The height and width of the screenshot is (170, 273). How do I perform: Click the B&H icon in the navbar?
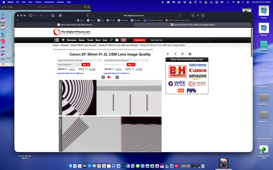[x=123, y=40]
